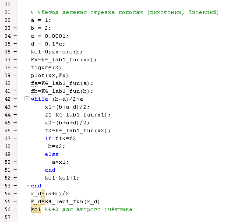240x222 pixels.
Task: Click underlined variable 'fa' on line 40
Action: click(x=34, y=83)
